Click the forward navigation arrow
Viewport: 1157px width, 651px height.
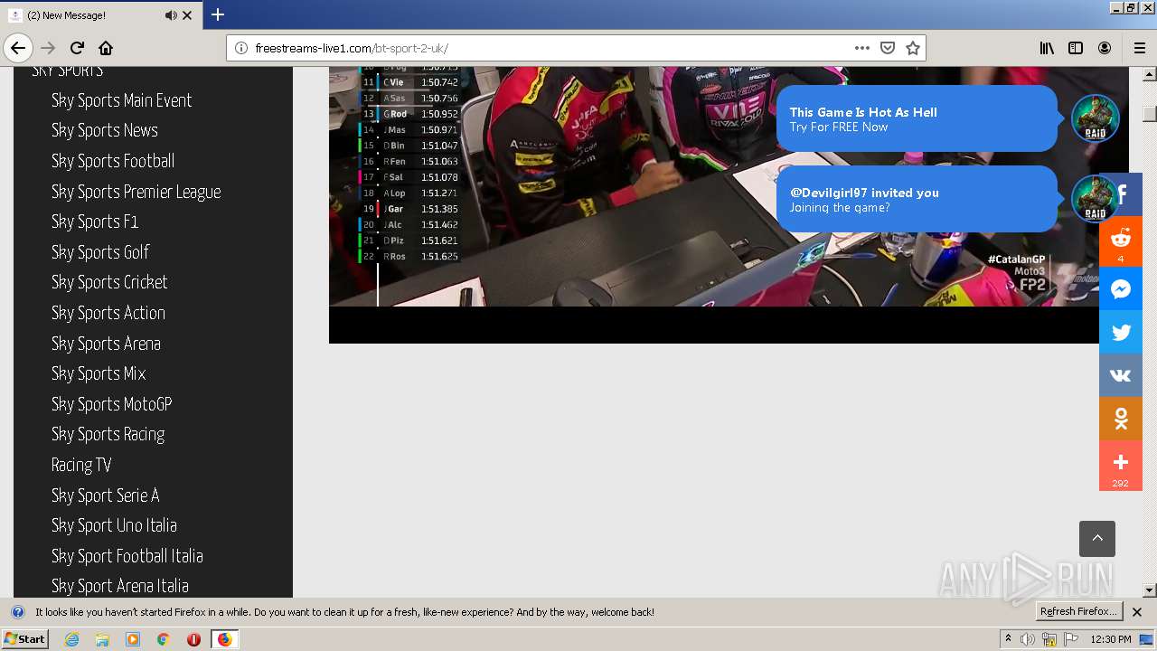pos(48,48)
